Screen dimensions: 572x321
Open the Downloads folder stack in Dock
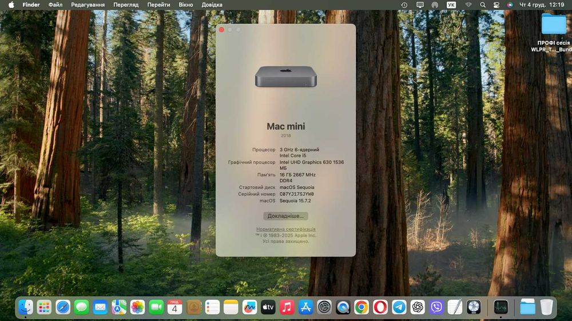click(527, 307)
